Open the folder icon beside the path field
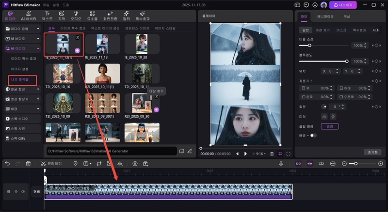 pyautogui.click(x=181, y=151)
